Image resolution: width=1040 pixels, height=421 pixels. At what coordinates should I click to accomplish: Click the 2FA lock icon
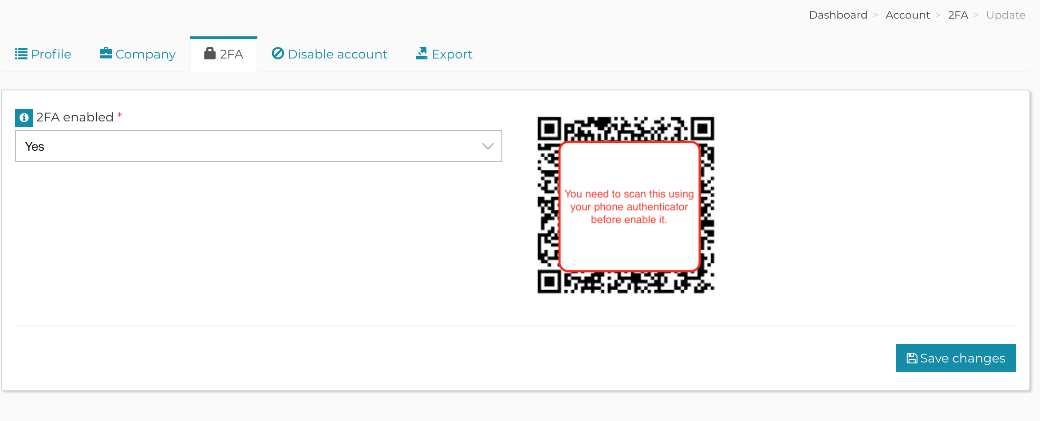point(209,53)
